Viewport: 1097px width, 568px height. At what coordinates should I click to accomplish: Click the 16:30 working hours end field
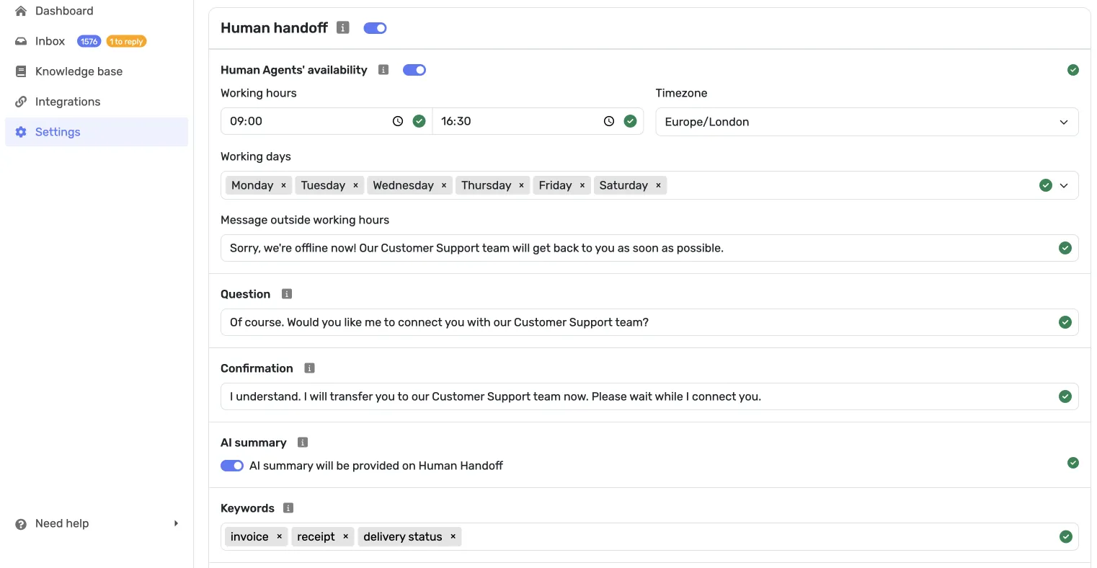[x=538, y=121]
